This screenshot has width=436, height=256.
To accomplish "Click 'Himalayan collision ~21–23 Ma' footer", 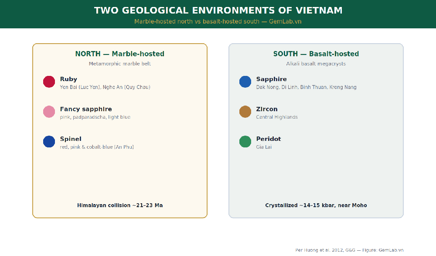I will point(120,205).
